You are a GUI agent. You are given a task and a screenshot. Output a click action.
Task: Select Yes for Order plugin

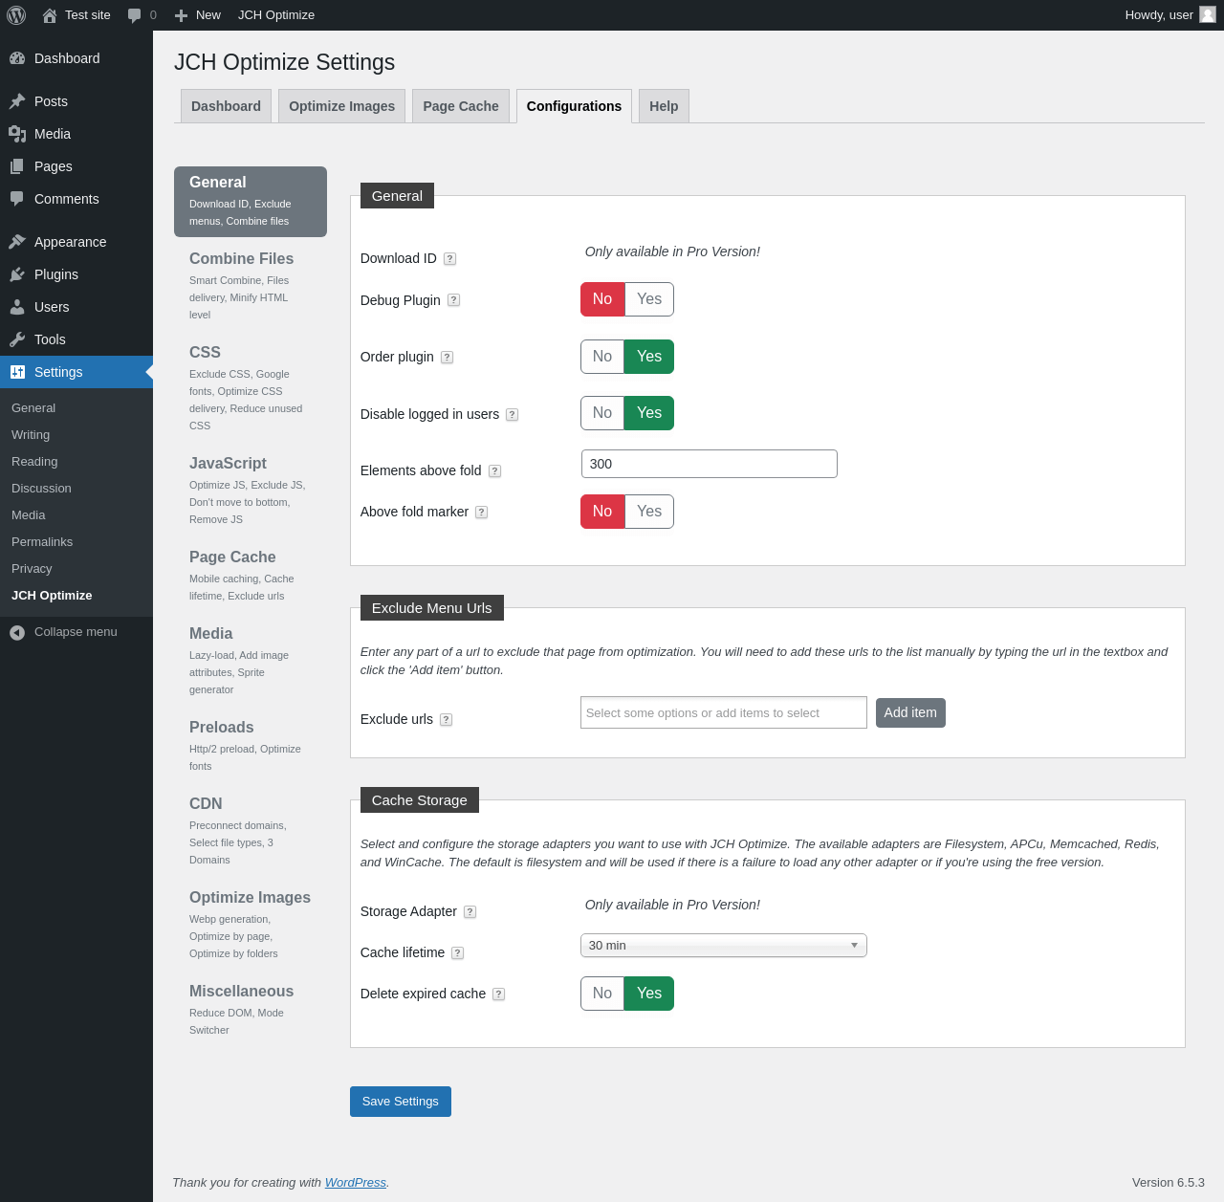(649, 357)
